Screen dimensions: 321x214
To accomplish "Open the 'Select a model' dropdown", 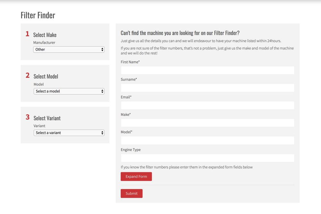I will pos(69,91).
